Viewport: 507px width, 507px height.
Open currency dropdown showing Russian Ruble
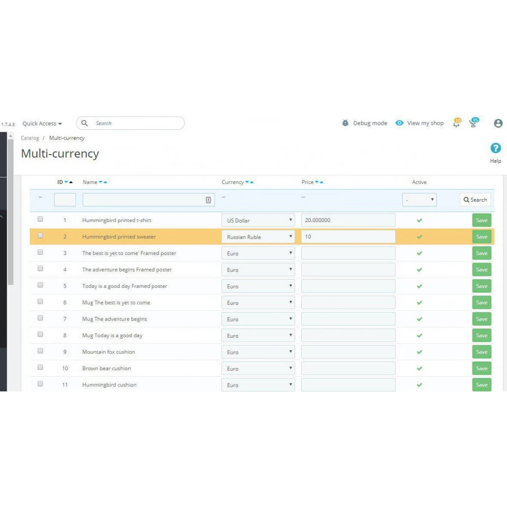258,237
